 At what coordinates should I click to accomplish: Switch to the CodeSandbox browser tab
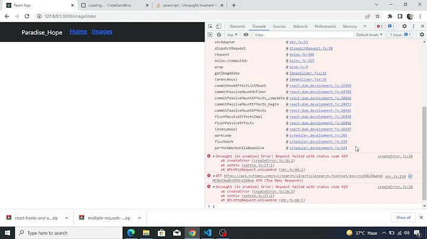pos(113,5)
